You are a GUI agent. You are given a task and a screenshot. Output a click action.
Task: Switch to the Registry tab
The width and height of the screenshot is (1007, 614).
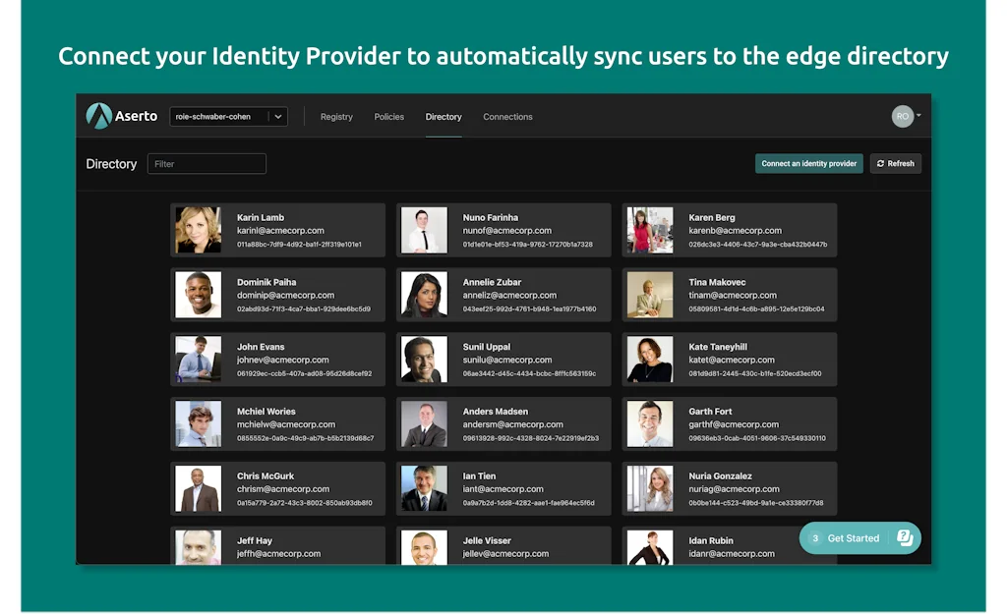pos(336,117)
